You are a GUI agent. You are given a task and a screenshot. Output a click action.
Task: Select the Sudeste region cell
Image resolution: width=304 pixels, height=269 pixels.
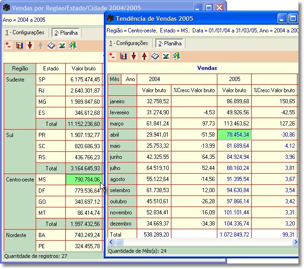20,102
